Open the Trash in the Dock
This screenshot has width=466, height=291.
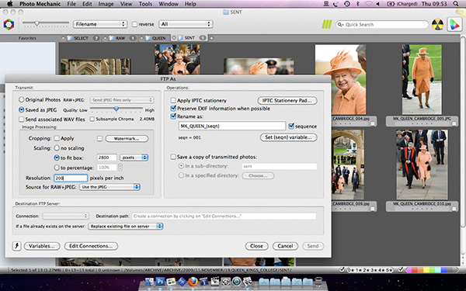click(318, 281)
